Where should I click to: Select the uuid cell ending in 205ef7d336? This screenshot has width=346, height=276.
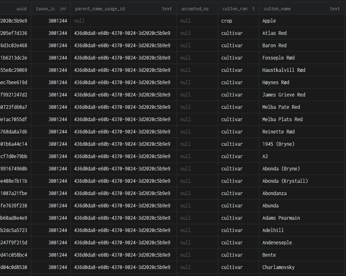15,33
